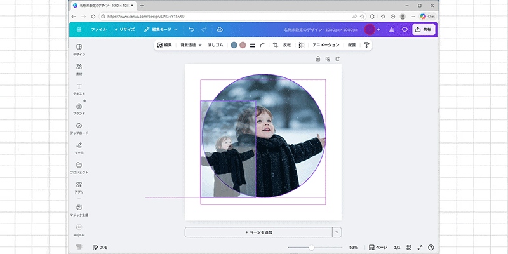Viewport: 508px width, 254px height.
Task: Open the テキスト panel
Action: point(79,89)
